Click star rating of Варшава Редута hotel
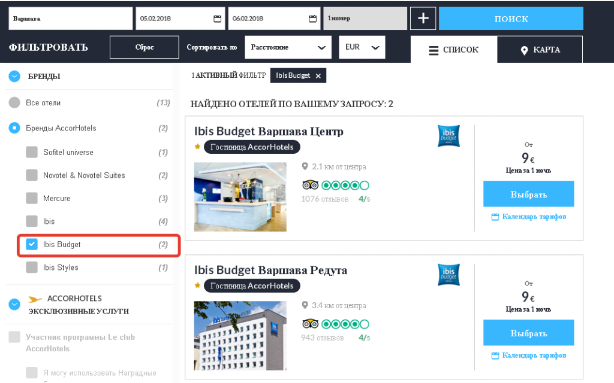Screen dimensions: 614x383 (x=197, y=285)
